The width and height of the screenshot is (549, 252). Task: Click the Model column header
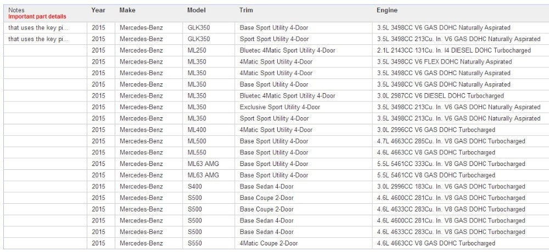tap(197, 10)
